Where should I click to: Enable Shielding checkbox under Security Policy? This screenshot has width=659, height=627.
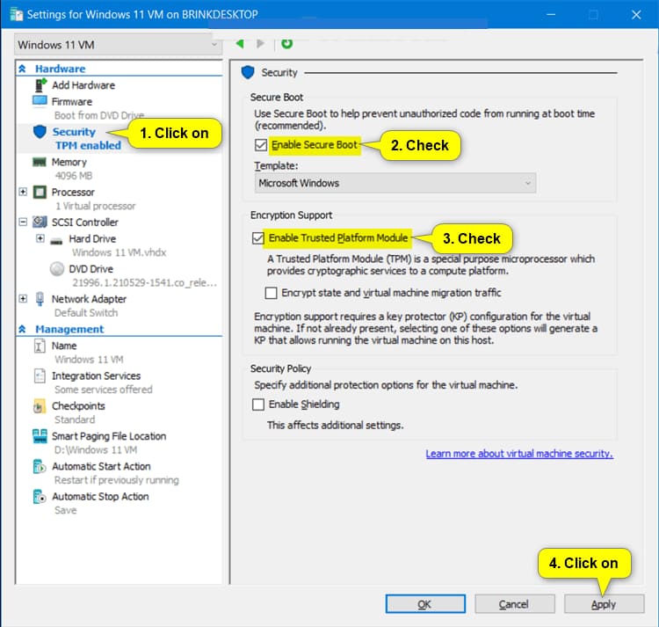pyautogui.click(x=258, y=405)
